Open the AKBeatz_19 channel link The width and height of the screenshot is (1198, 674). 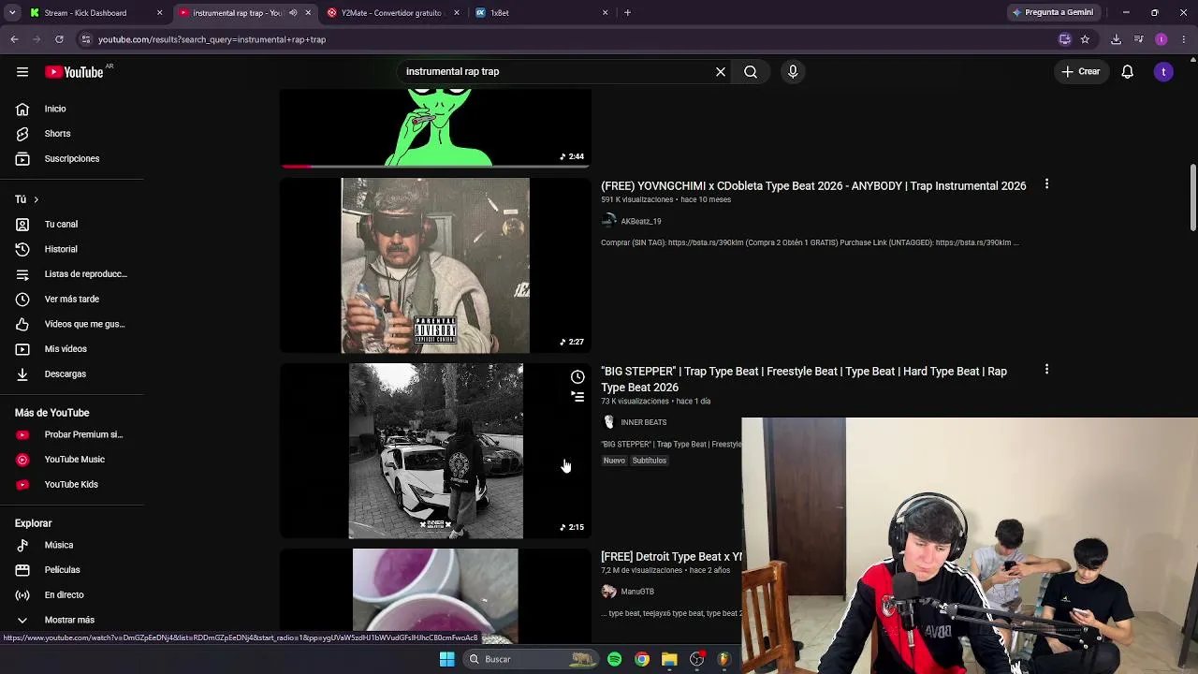pyautogui.click(x=640, y=222)
